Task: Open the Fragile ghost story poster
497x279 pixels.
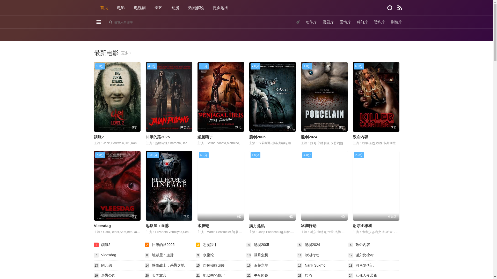Action: pos(273,97)
